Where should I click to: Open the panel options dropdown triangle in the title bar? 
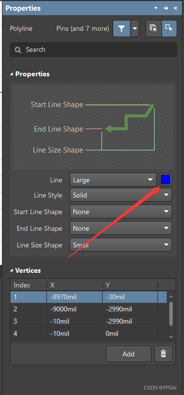click(156, 8)
